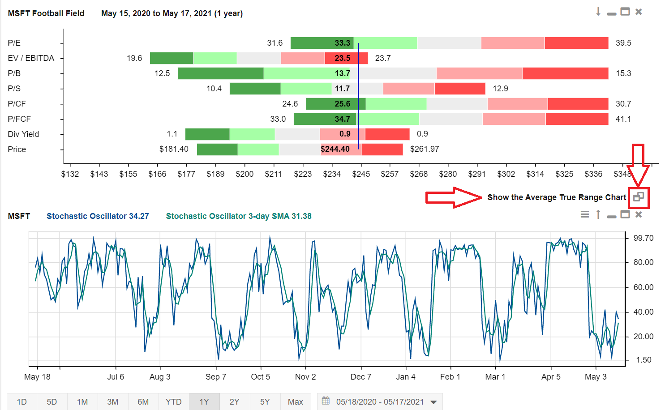Select the YTD range button
This screenshot has height=410, width=665.
[173, 402]
